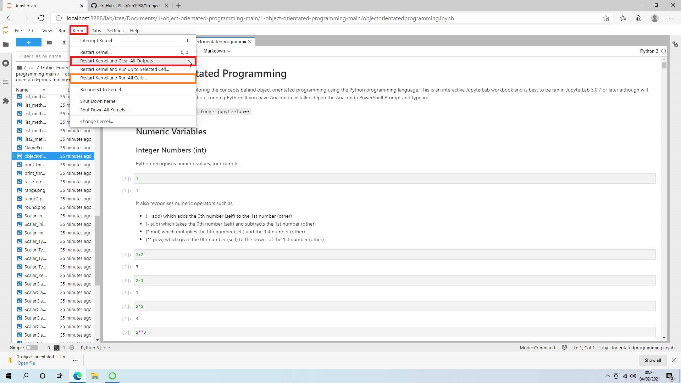Screen dimensions: 681x383
Task: Select Interrupt Kernel menu entry
Action: [x=133, y=41]
